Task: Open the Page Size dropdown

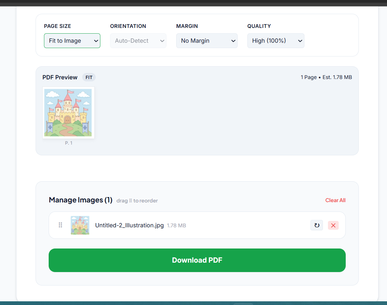Action: point(72,41)
